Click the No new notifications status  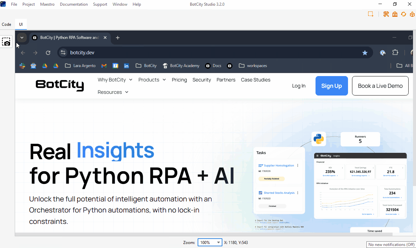(x=392, y=245)
